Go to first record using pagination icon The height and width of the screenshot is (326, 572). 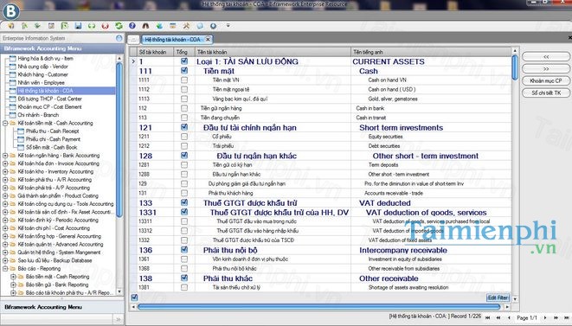pos(488,318)
